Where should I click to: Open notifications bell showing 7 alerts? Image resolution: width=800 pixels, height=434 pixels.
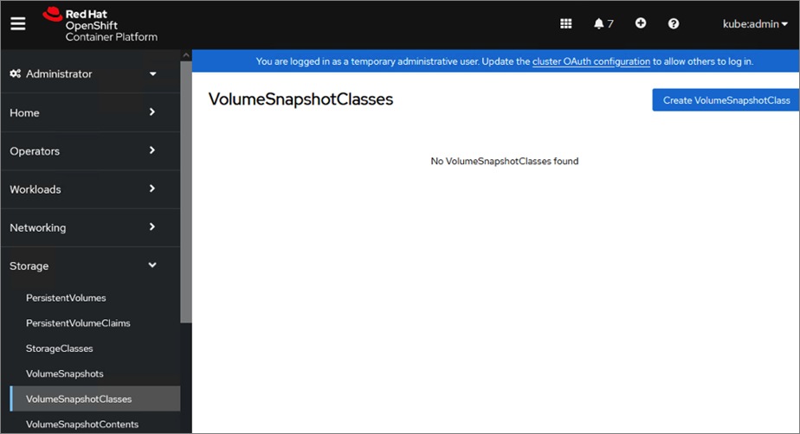click(x=603, y=24)
